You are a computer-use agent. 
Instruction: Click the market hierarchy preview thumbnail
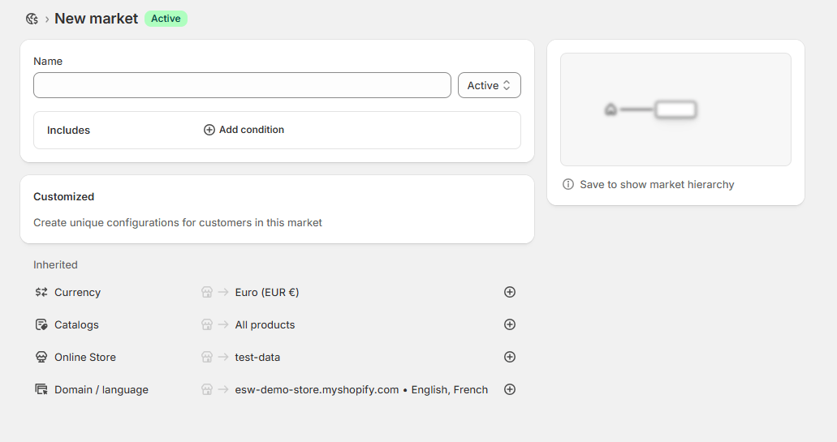675,109
